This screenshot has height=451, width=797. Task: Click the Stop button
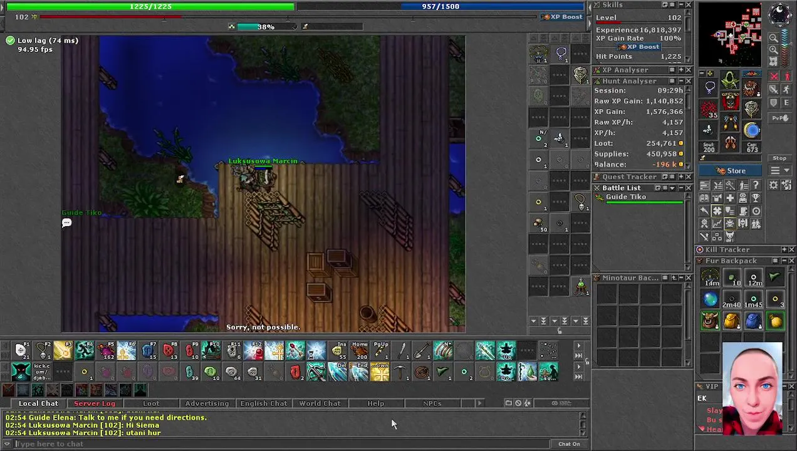click(779, 158)
